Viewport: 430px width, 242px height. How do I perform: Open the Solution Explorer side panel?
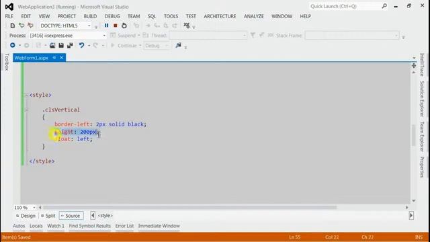(422, 99)
